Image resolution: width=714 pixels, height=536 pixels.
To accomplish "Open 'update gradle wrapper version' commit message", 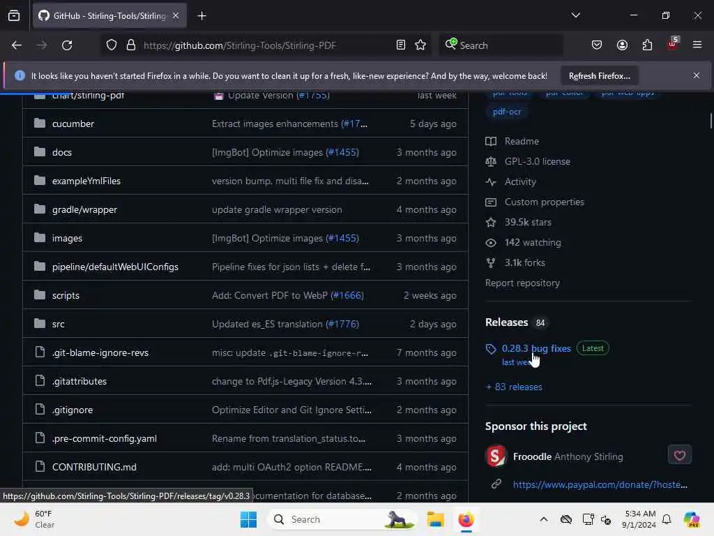I will point(277,209).
